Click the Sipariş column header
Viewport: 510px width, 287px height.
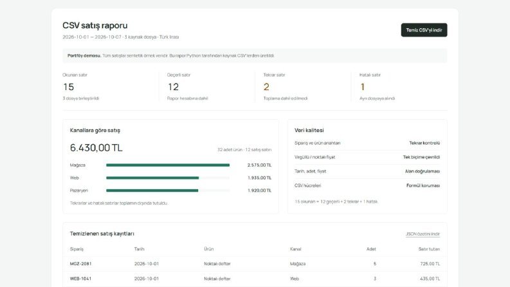point(77,249)
